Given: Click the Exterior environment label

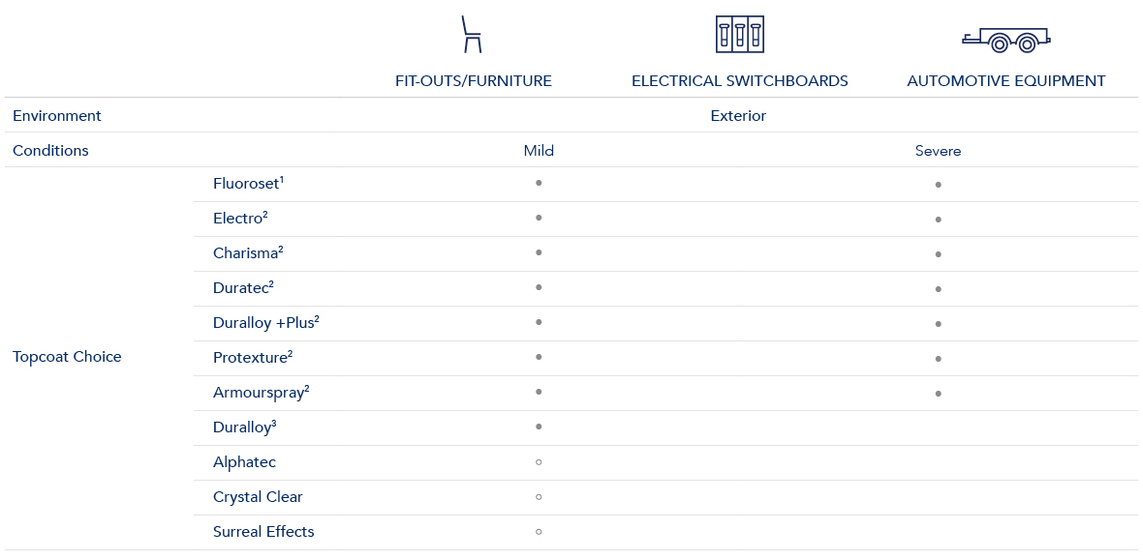Looking at the screenshot, I should click(738, 116).
